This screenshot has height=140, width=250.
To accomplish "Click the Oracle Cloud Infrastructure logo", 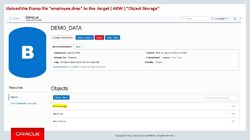I will coord(34,19).
